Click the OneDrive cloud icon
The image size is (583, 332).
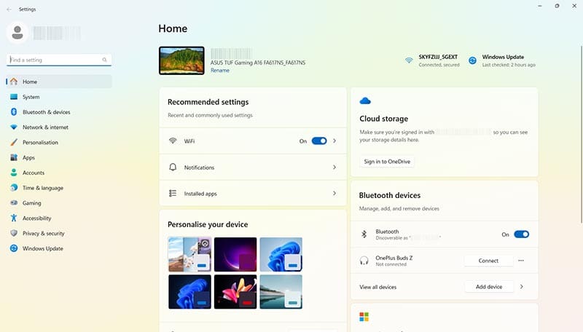[365, 100]
